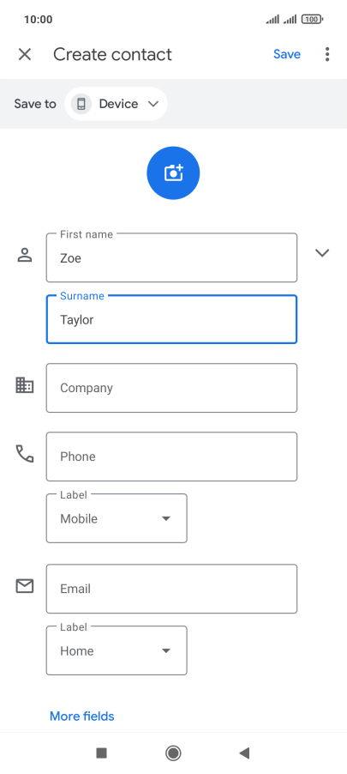Click the phone handset icon
The image size is (347, 774).
(x=25, y=454)
